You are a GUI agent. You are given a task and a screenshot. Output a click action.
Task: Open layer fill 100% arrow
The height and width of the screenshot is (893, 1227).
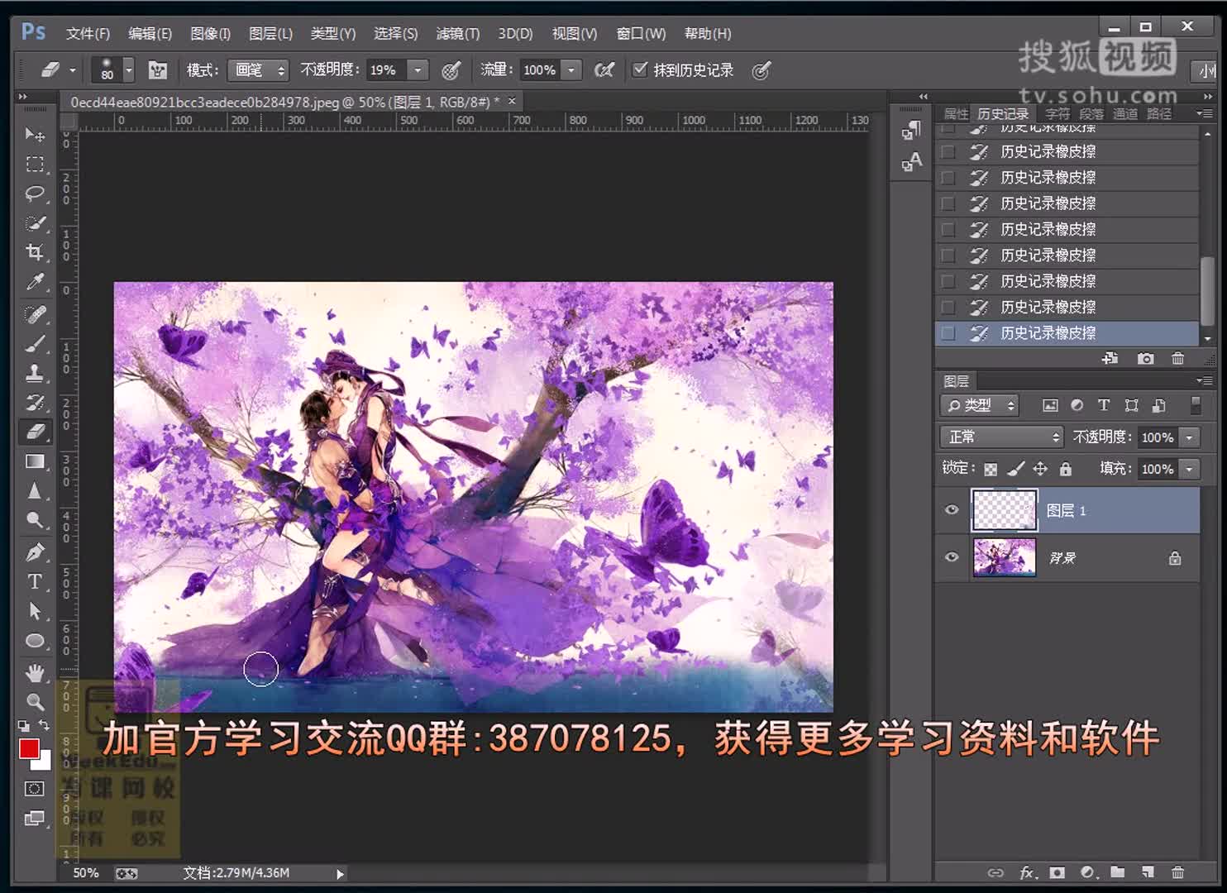coord(1189,469)
